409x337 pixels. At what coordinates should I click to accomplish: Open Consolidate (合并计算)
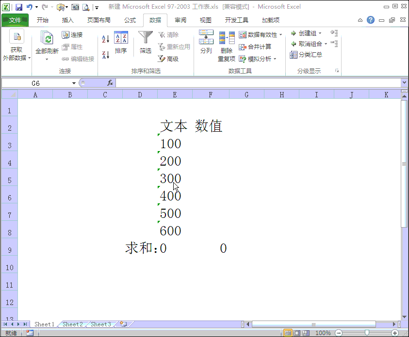point(255,47)
